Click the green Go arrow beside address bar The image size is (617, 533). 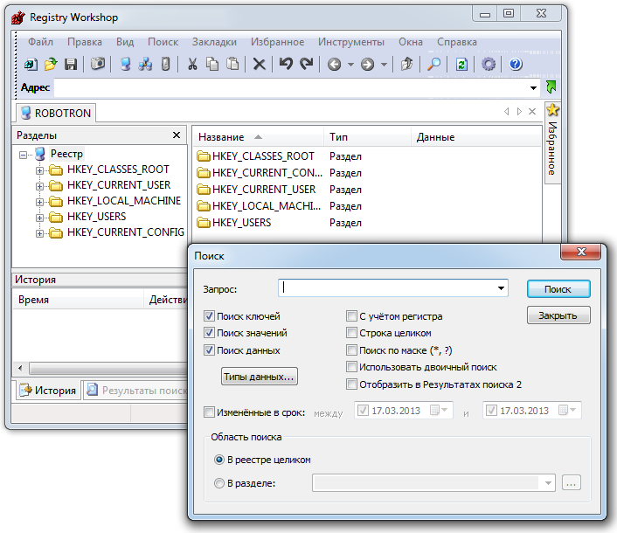tap(551, 87)
